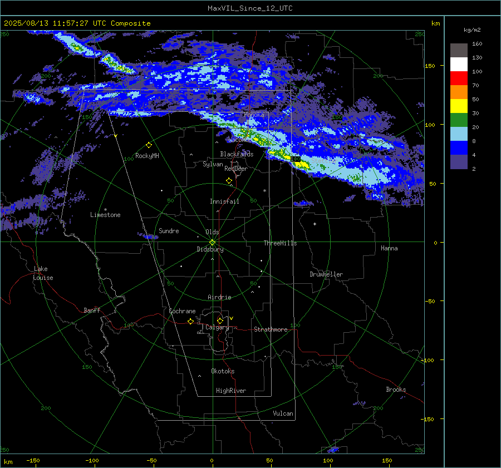The image size is (501, 468).
Task: Select the green 30 legend swatch
Action: (459, 120)
